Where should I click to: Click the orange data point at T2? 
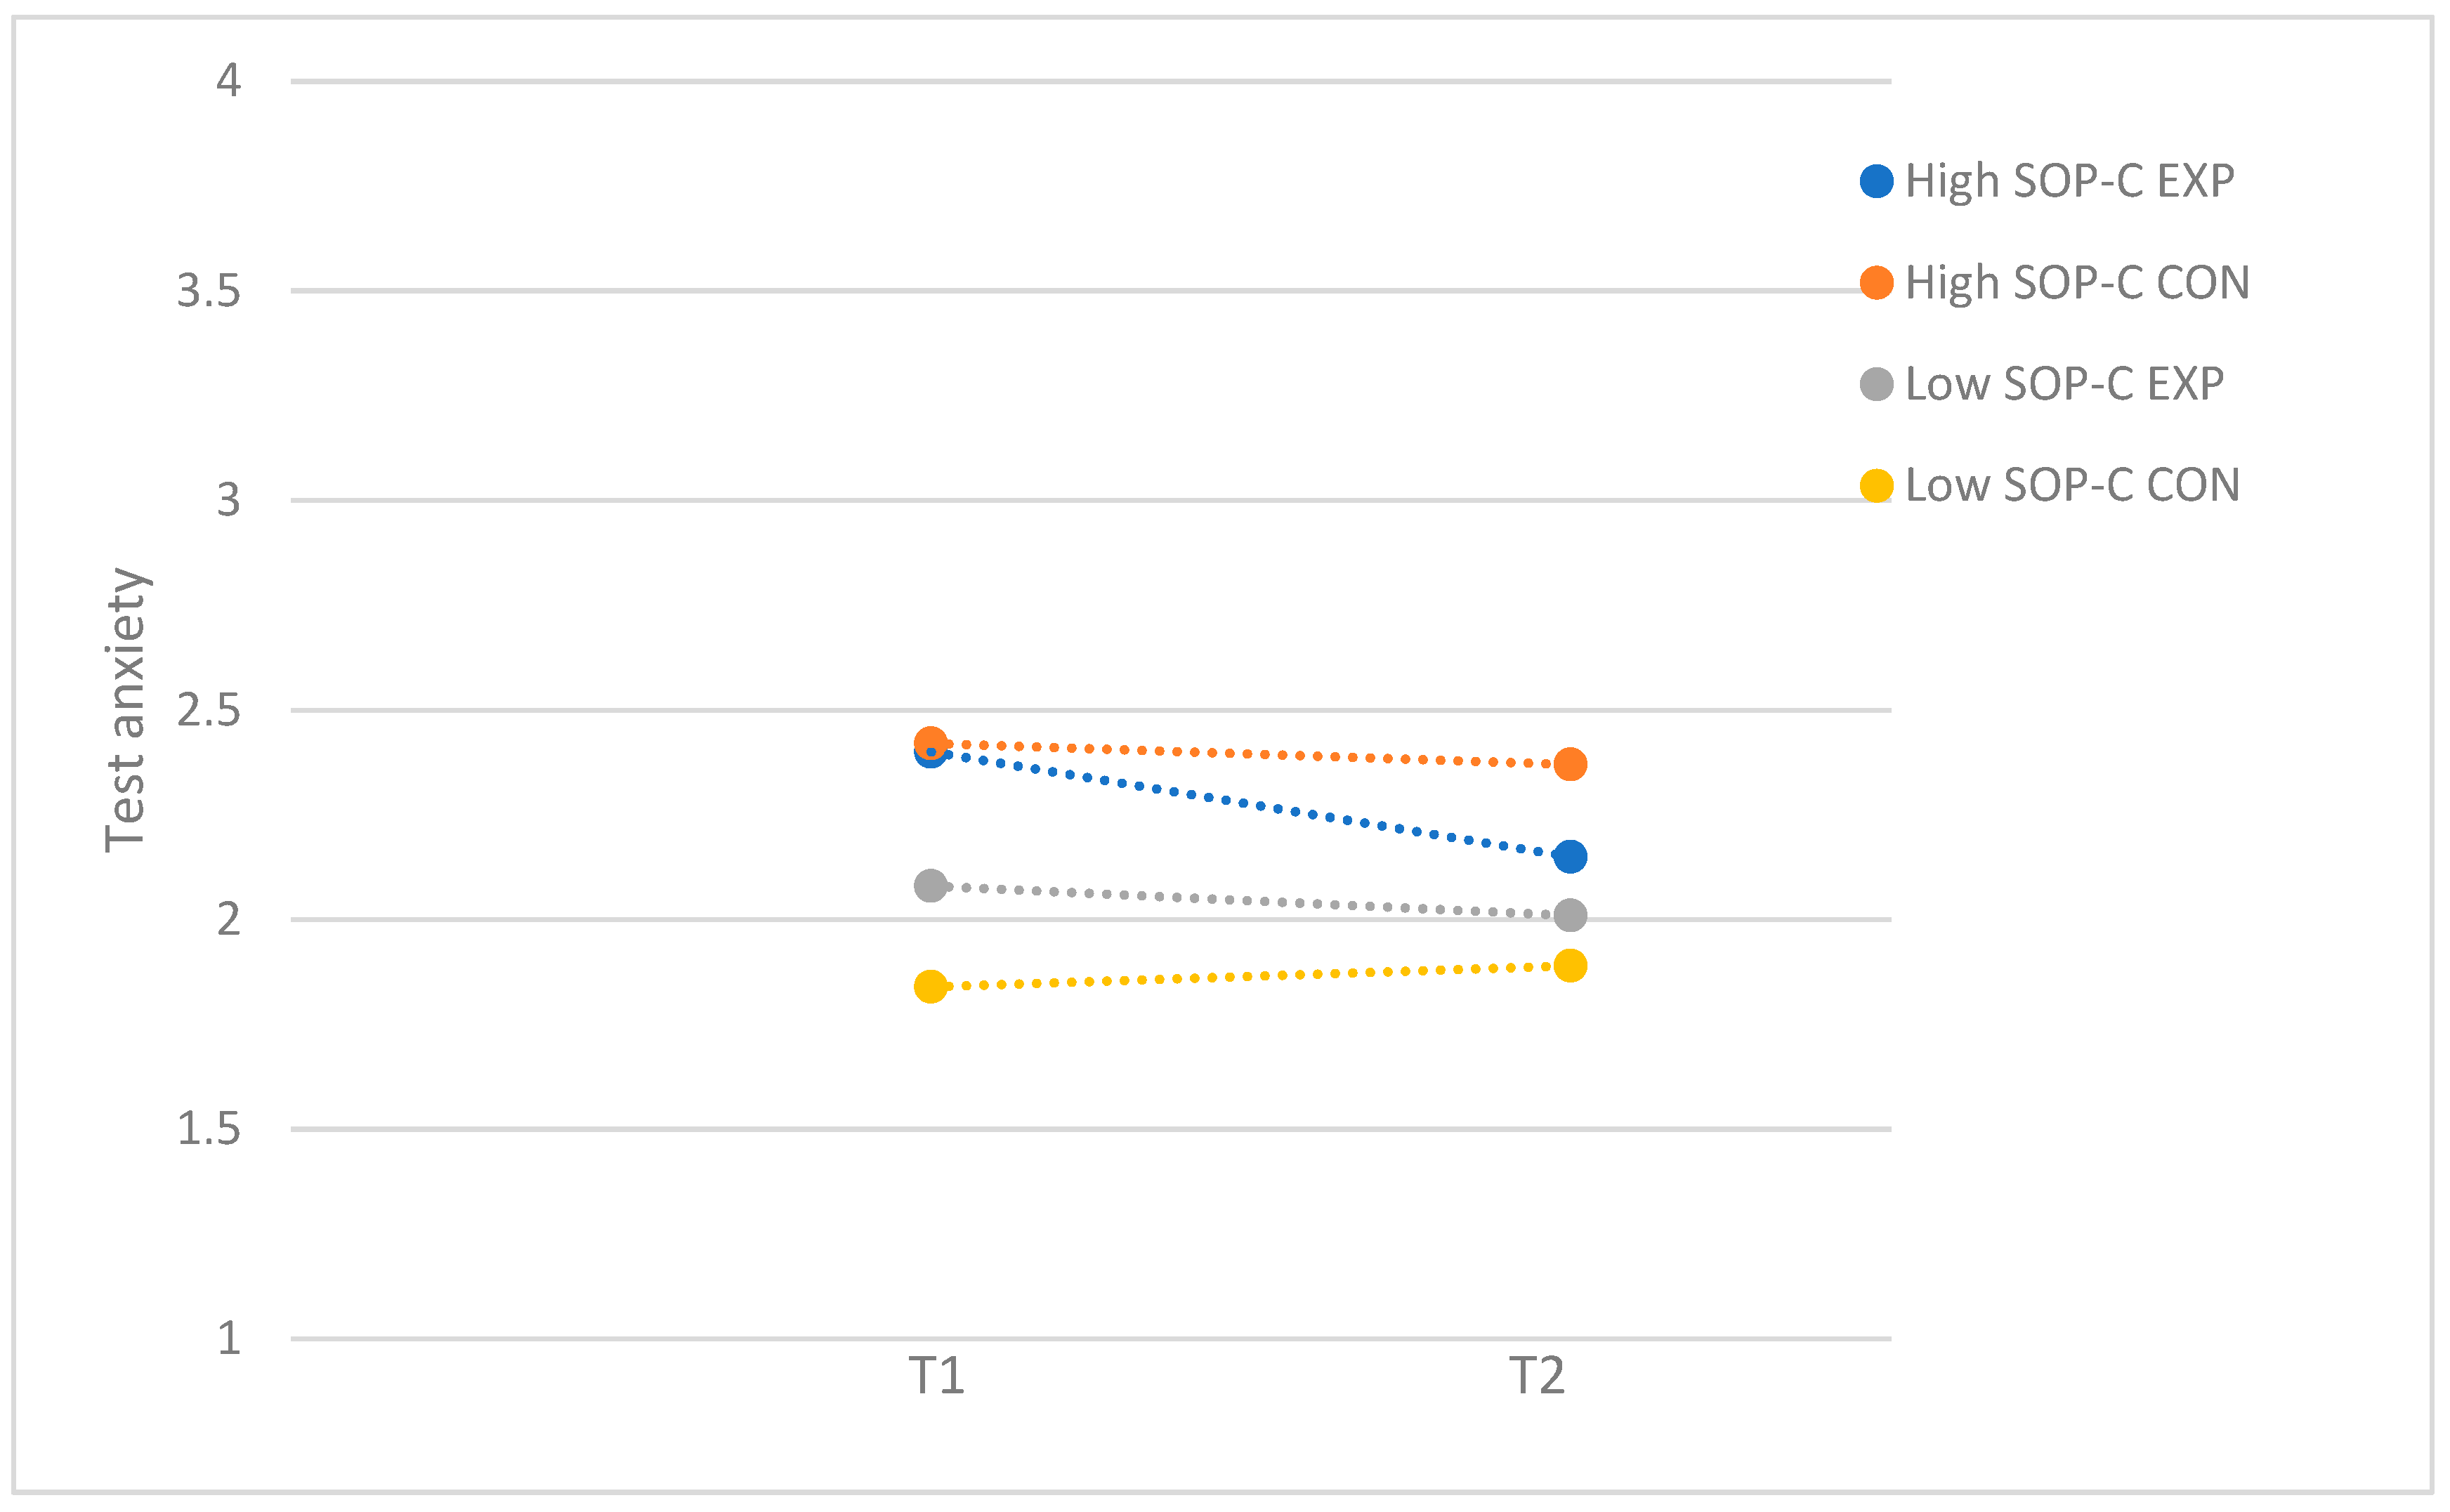[1570, 764]
